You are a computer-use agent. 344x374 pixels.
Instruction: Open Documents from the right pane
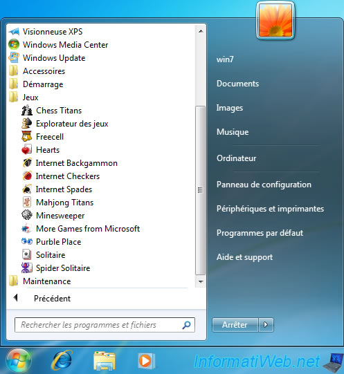pyautogui.click(x=237, y=84)
